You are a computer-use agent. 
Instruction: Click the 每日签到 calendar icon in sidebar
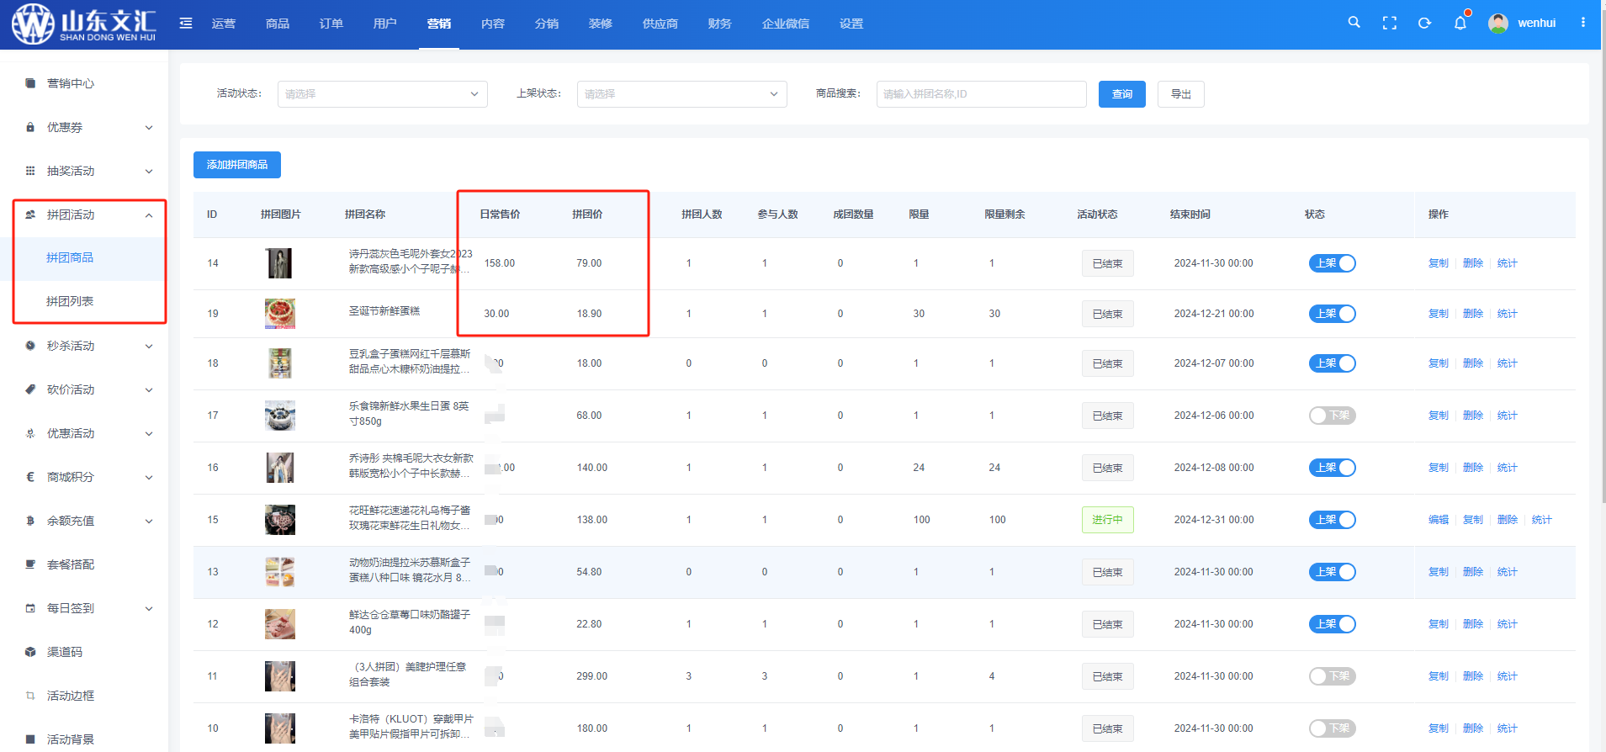click(x=30, y=608)
